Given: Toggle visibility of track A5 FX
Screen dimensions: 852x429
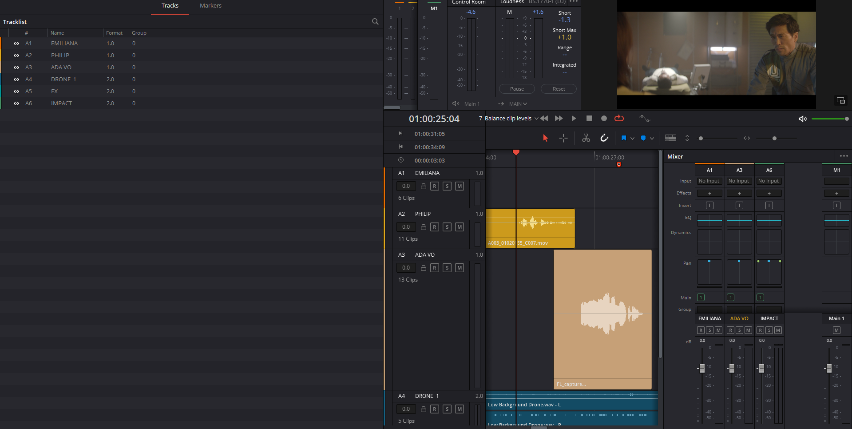Looking at the screenshot, I should (x=16, y=91).
